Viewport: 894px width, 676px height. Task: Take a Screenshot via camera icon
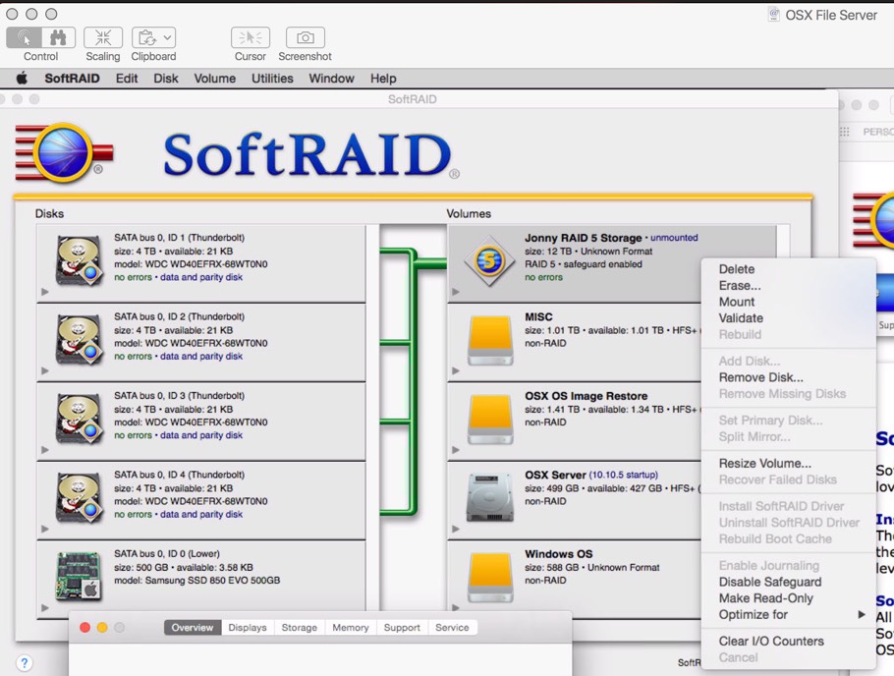click(x=305, y=37)
